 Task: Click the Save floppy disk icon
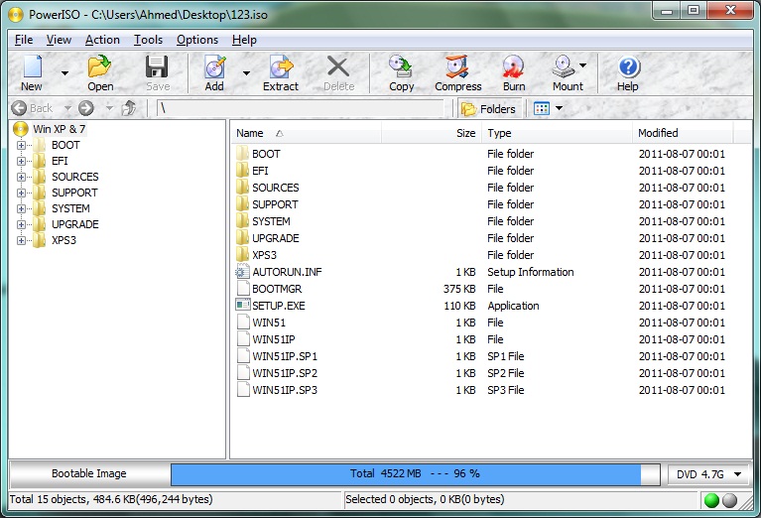click(x=157, y=66)
